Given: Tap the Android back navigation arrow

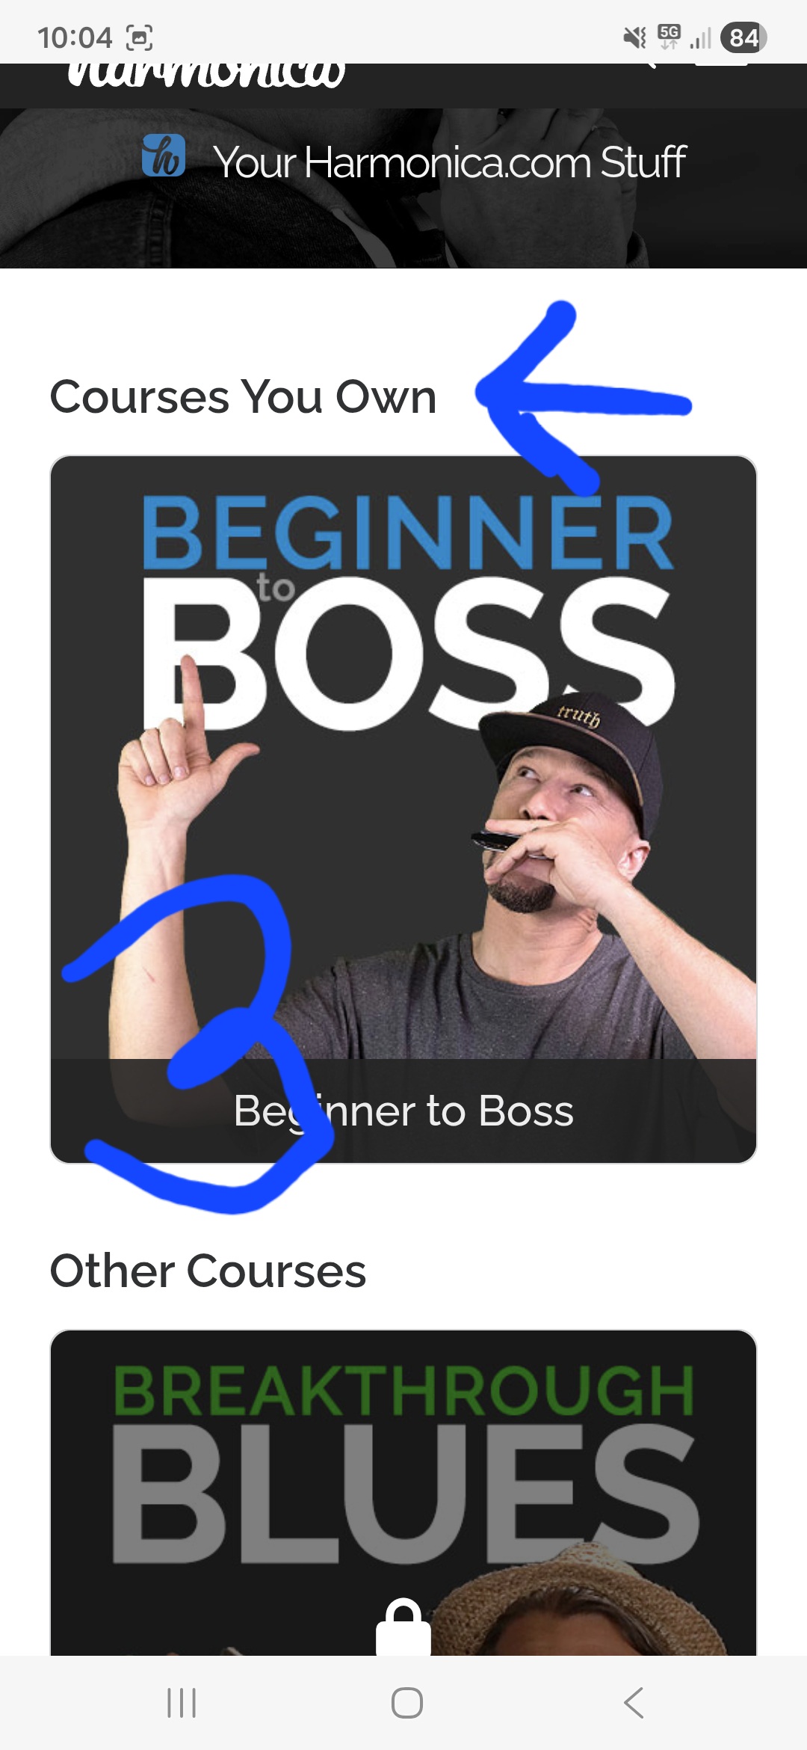Looking at the screenshot, I should click(x=633, y=1702).
